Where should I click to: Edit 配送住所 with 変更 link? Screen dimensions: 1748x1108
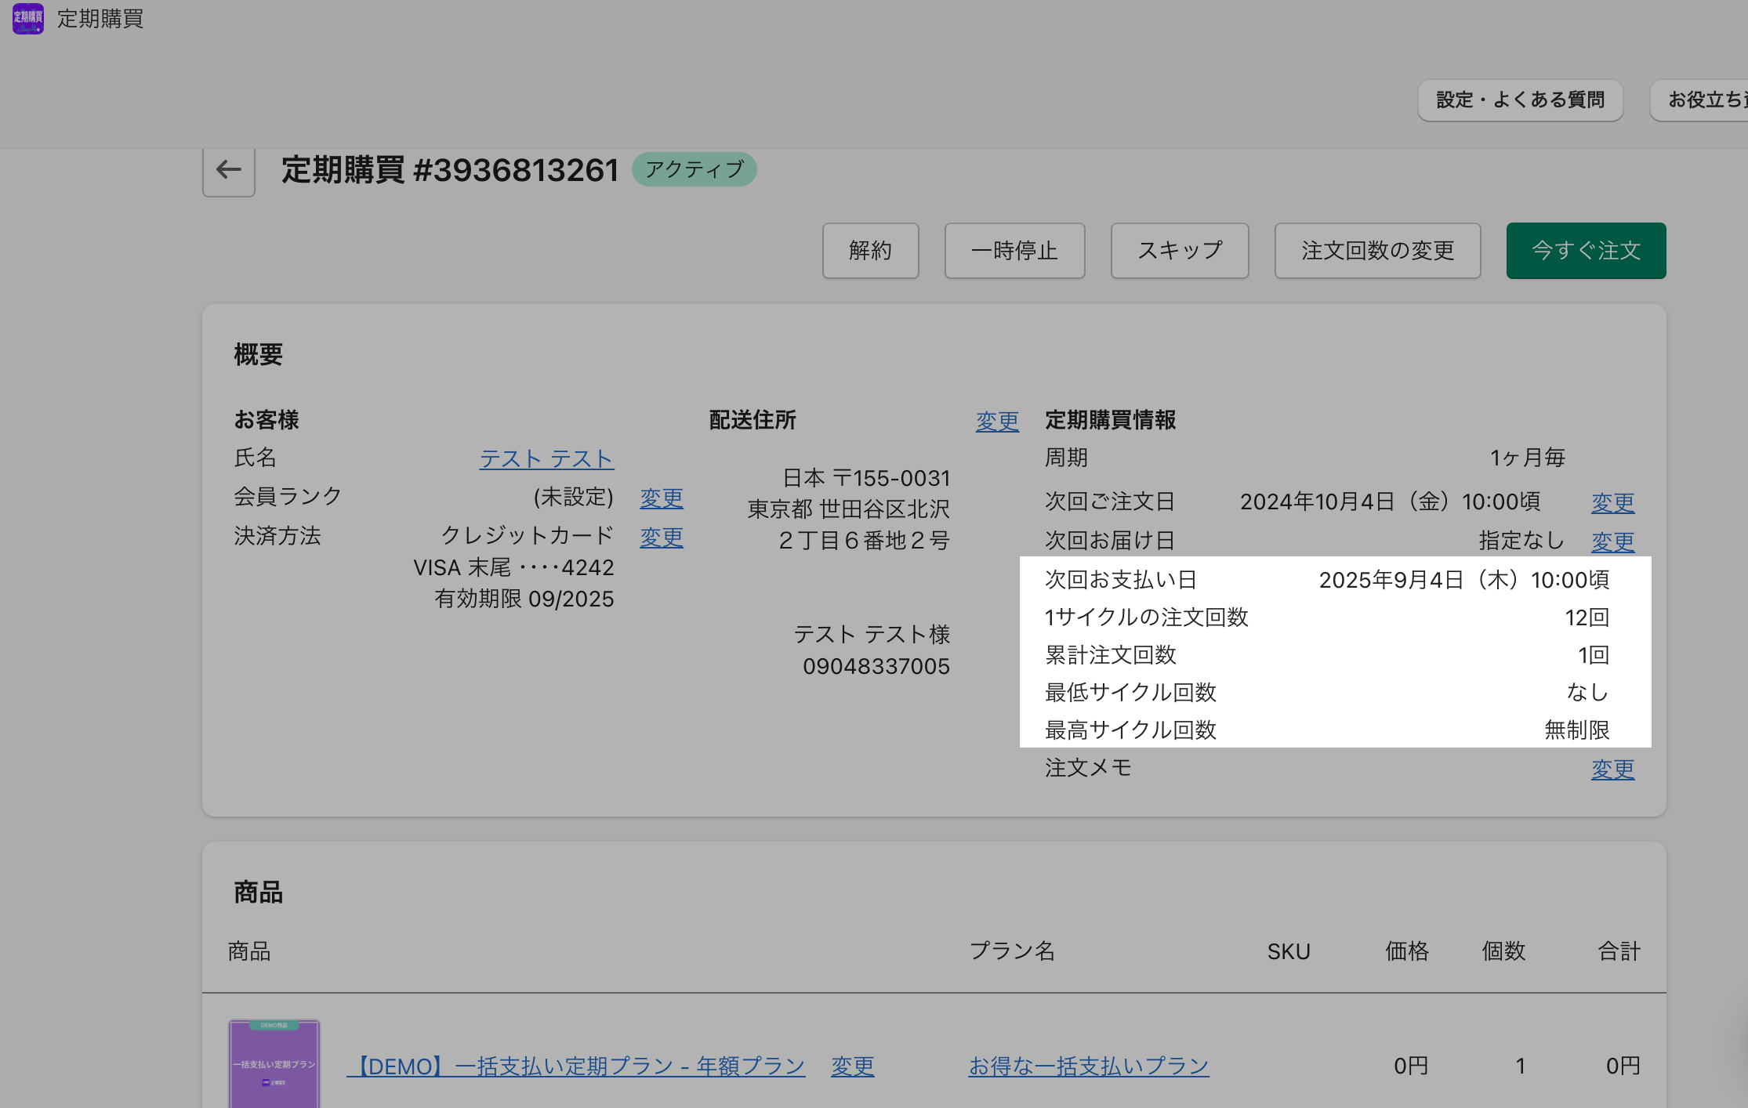pos(997,422)
